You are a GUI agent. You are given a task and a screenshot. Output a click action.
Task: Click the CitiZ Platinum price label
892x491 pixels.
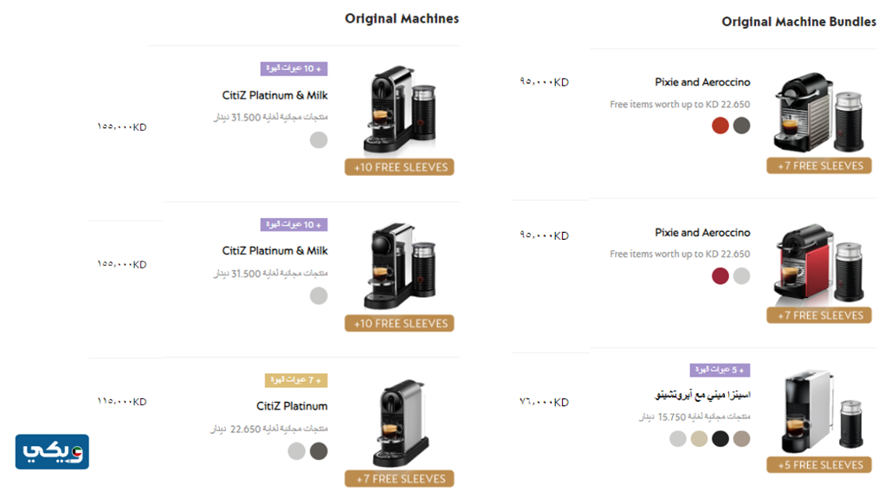(122, 402)
